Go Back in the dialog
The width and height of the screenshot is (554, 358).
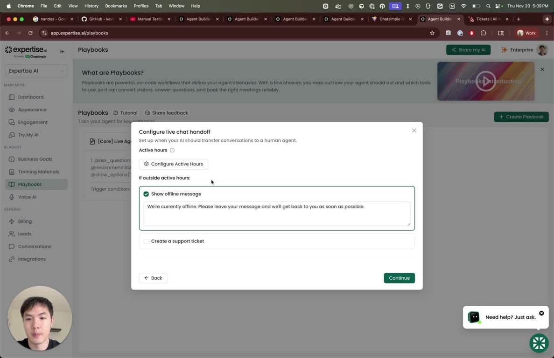(x=153, y=278)
